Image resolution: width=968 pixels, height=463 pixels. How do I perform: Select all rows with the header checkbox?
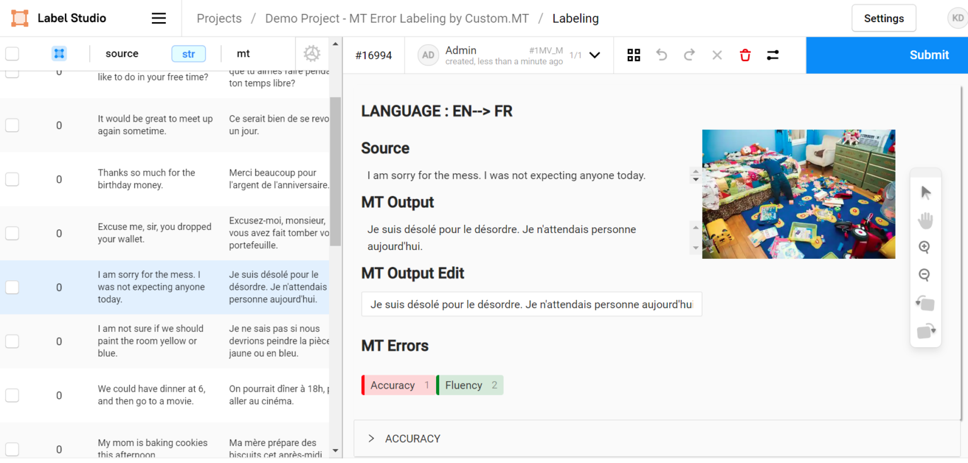pos(12,54)
